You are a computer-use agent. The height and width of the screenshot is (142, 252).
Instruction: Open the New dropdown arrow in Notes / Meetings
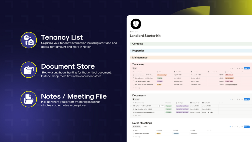point(249,127)
